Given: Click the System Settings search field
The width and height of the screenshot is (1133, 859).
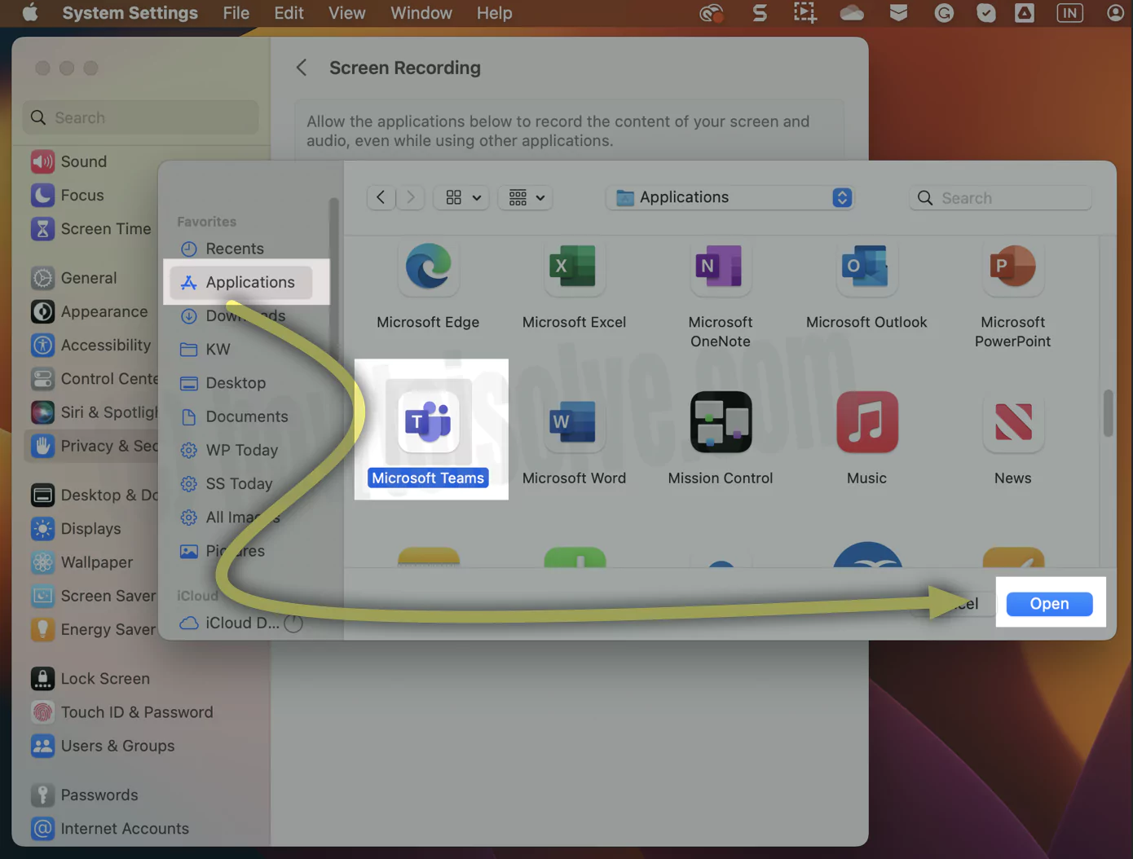Looking at the screenshot, I should [x=141, y=117].
